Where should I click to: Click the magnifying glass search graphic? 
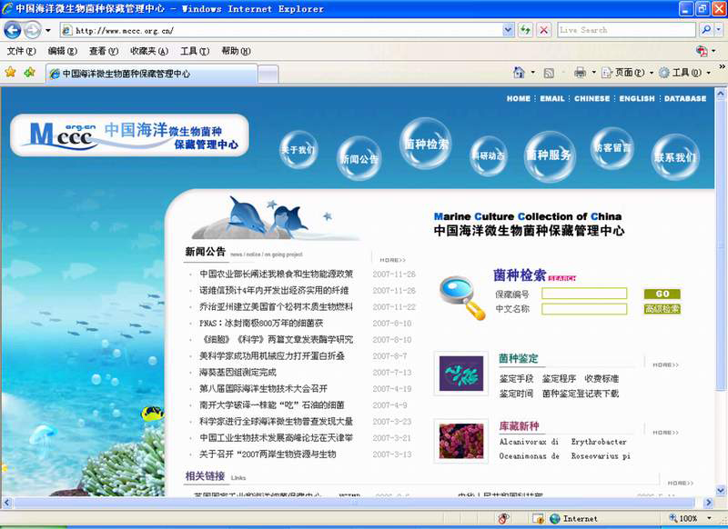[x=462, y=297]
